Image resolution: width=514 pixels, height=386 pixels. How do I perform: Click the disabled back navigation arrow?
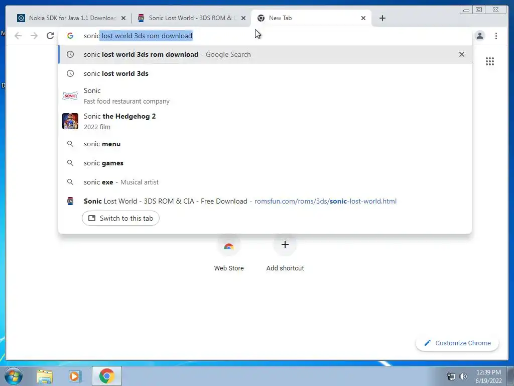tap(18, 36)
